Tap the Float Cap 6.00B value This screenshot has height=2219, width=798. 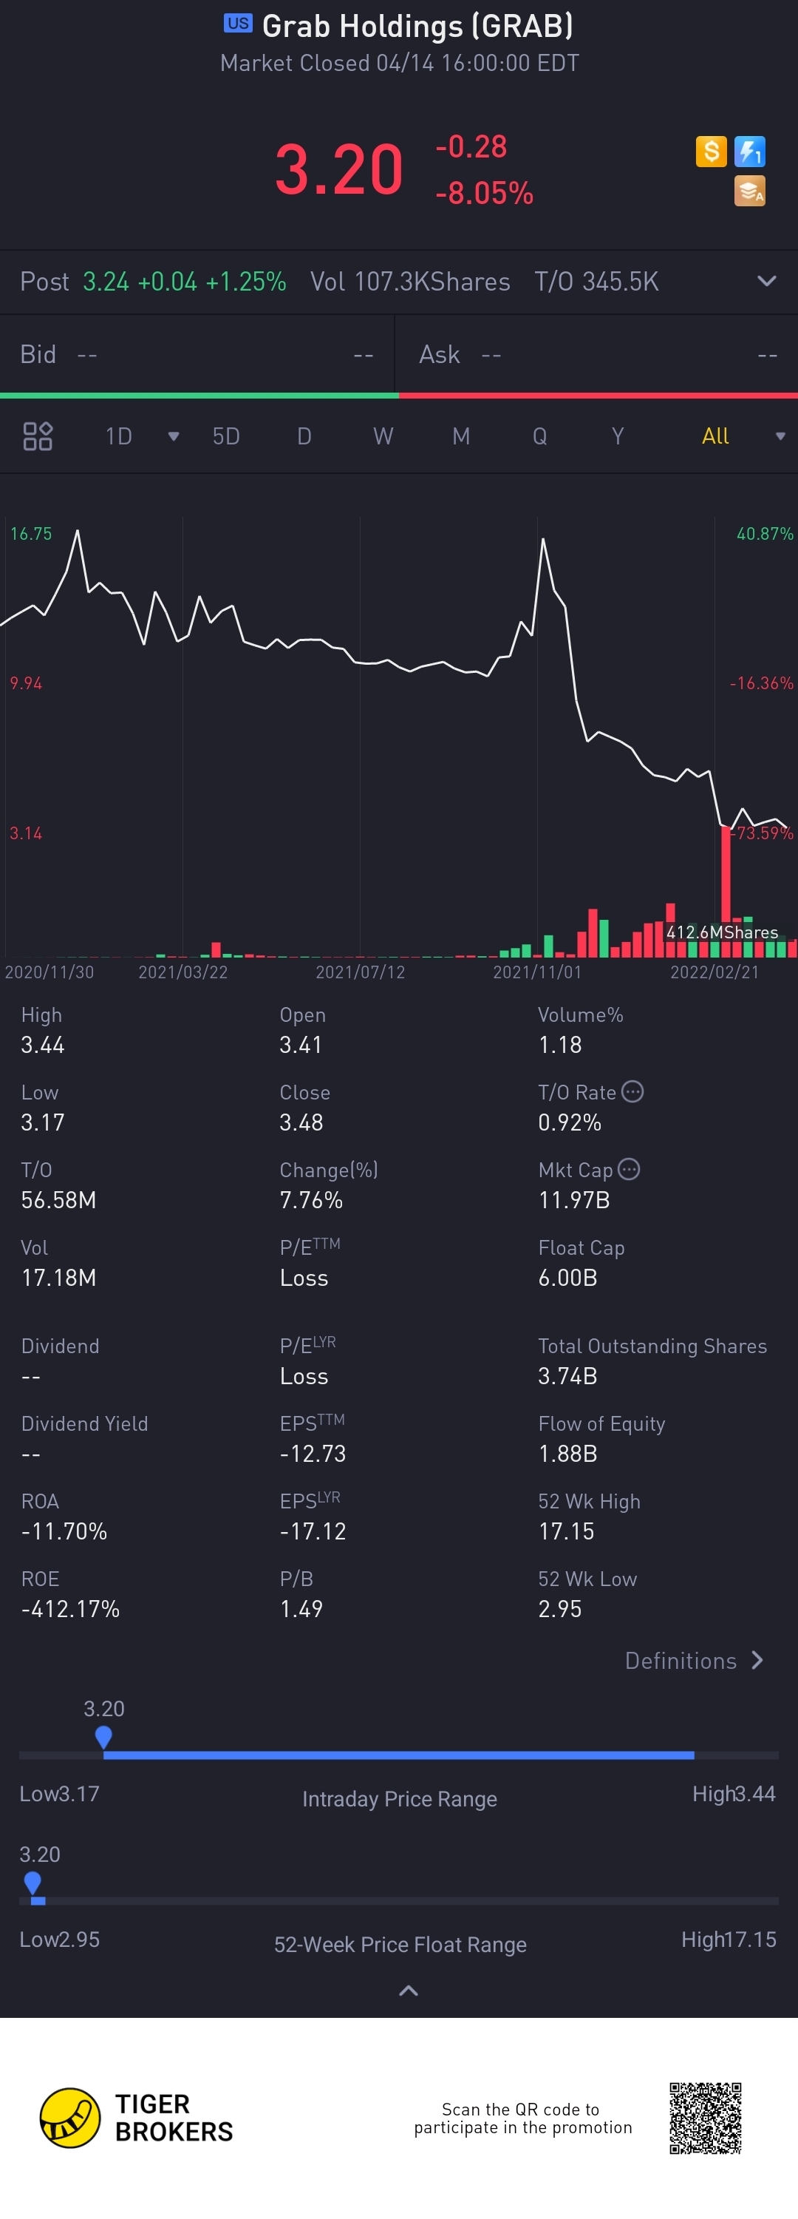point(568,1277)
